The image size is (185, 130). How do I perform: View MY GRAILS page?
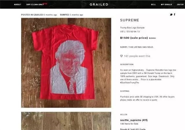point(166,5)
